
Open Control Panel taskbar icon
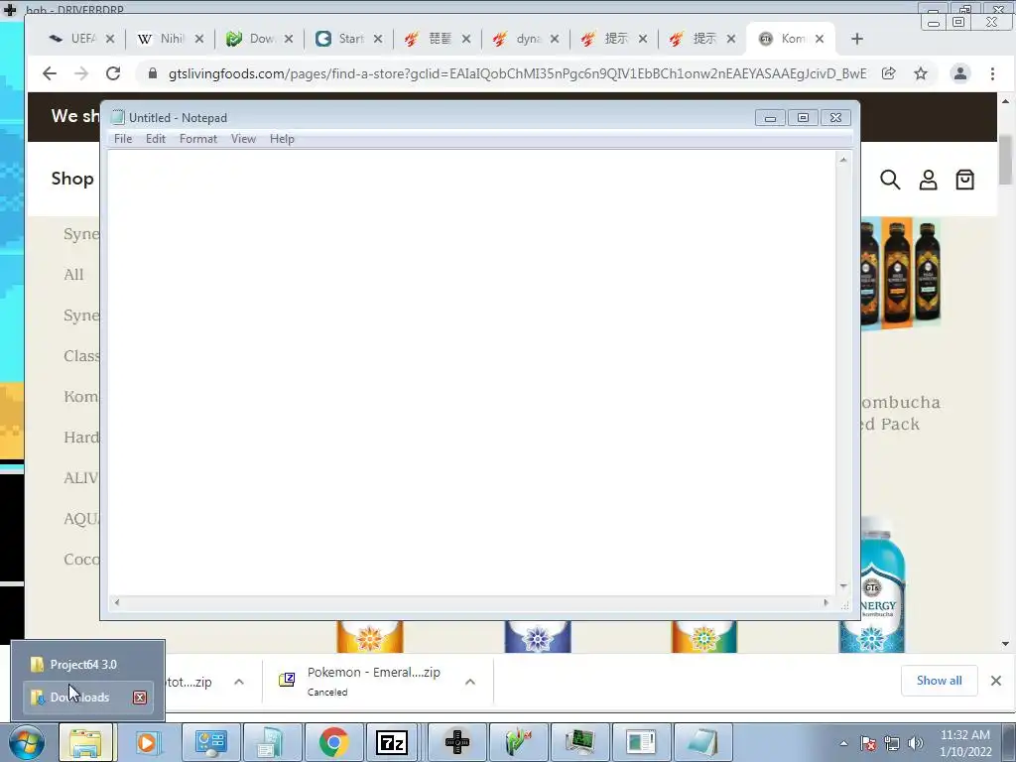210,742
